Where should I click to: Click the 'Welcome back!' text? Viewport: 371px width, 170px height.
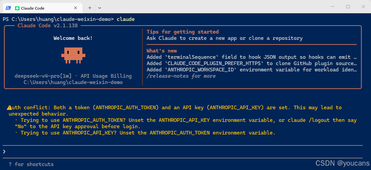click(x=73, y=38)
